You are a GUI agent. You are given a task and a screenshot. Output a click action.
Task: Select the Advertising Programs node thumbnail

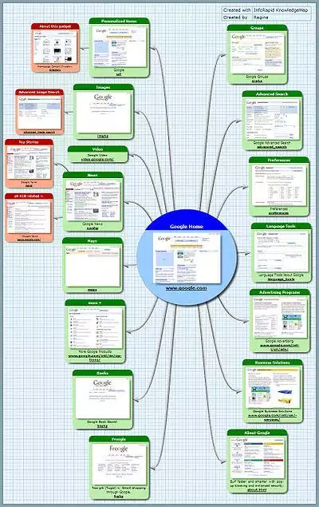[280, 317]
